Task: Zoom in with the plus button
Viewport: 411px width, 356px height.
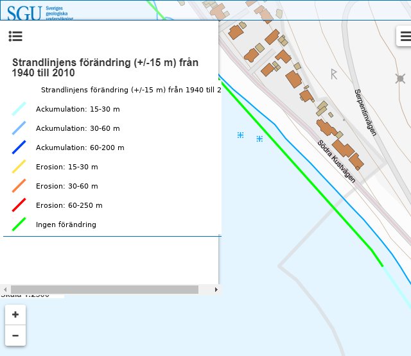Action: pos(15,315)
